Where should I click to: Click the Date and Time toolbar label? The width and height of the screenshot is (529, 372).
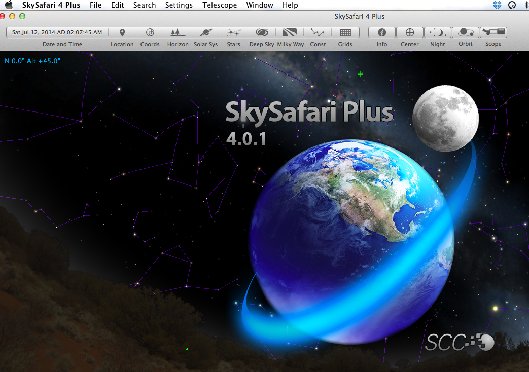[x=62, y=44]
